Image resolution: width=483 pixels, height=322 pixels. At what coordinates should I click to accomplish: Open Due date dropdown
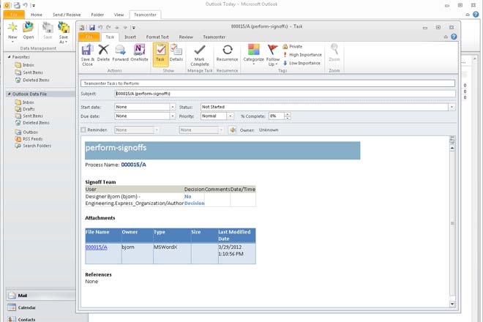pyautogui.click(x=172, y=116)
